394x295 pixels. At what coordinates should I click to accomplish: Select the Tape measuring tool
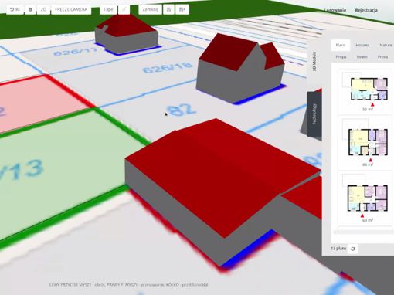tap(108, 9)
